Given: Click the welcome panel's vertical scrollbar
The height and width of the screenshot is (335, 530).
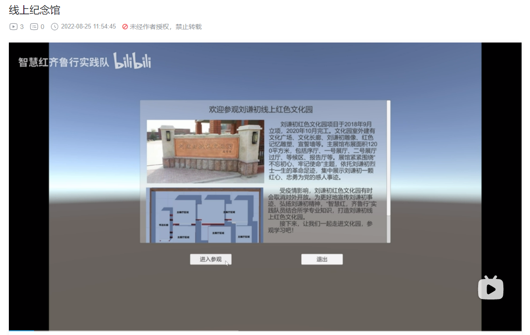Looking at the screenshot, I should [x=388, y=159].
